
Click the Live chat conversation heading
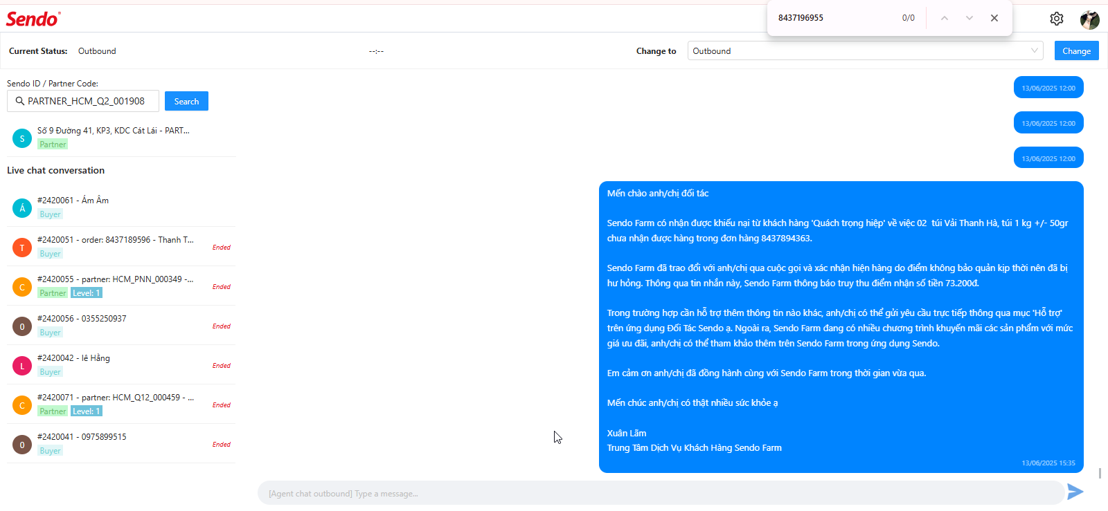tap(55, 170)
